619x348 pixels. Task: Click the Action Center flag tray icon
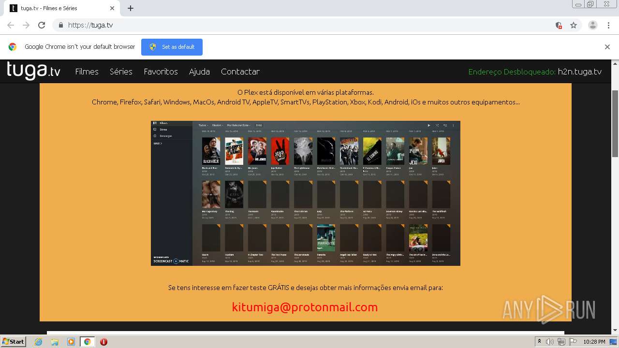click(x=573, y=342)
